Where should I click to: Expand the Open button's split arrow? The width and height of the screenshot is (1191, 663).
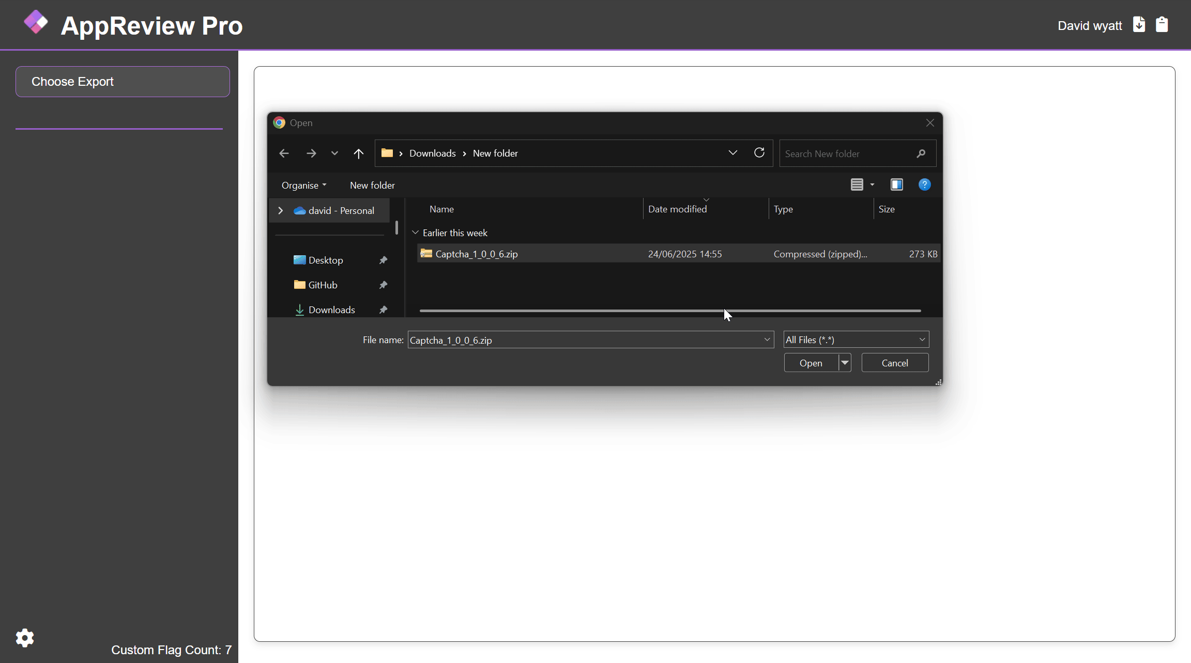point(845,363)
